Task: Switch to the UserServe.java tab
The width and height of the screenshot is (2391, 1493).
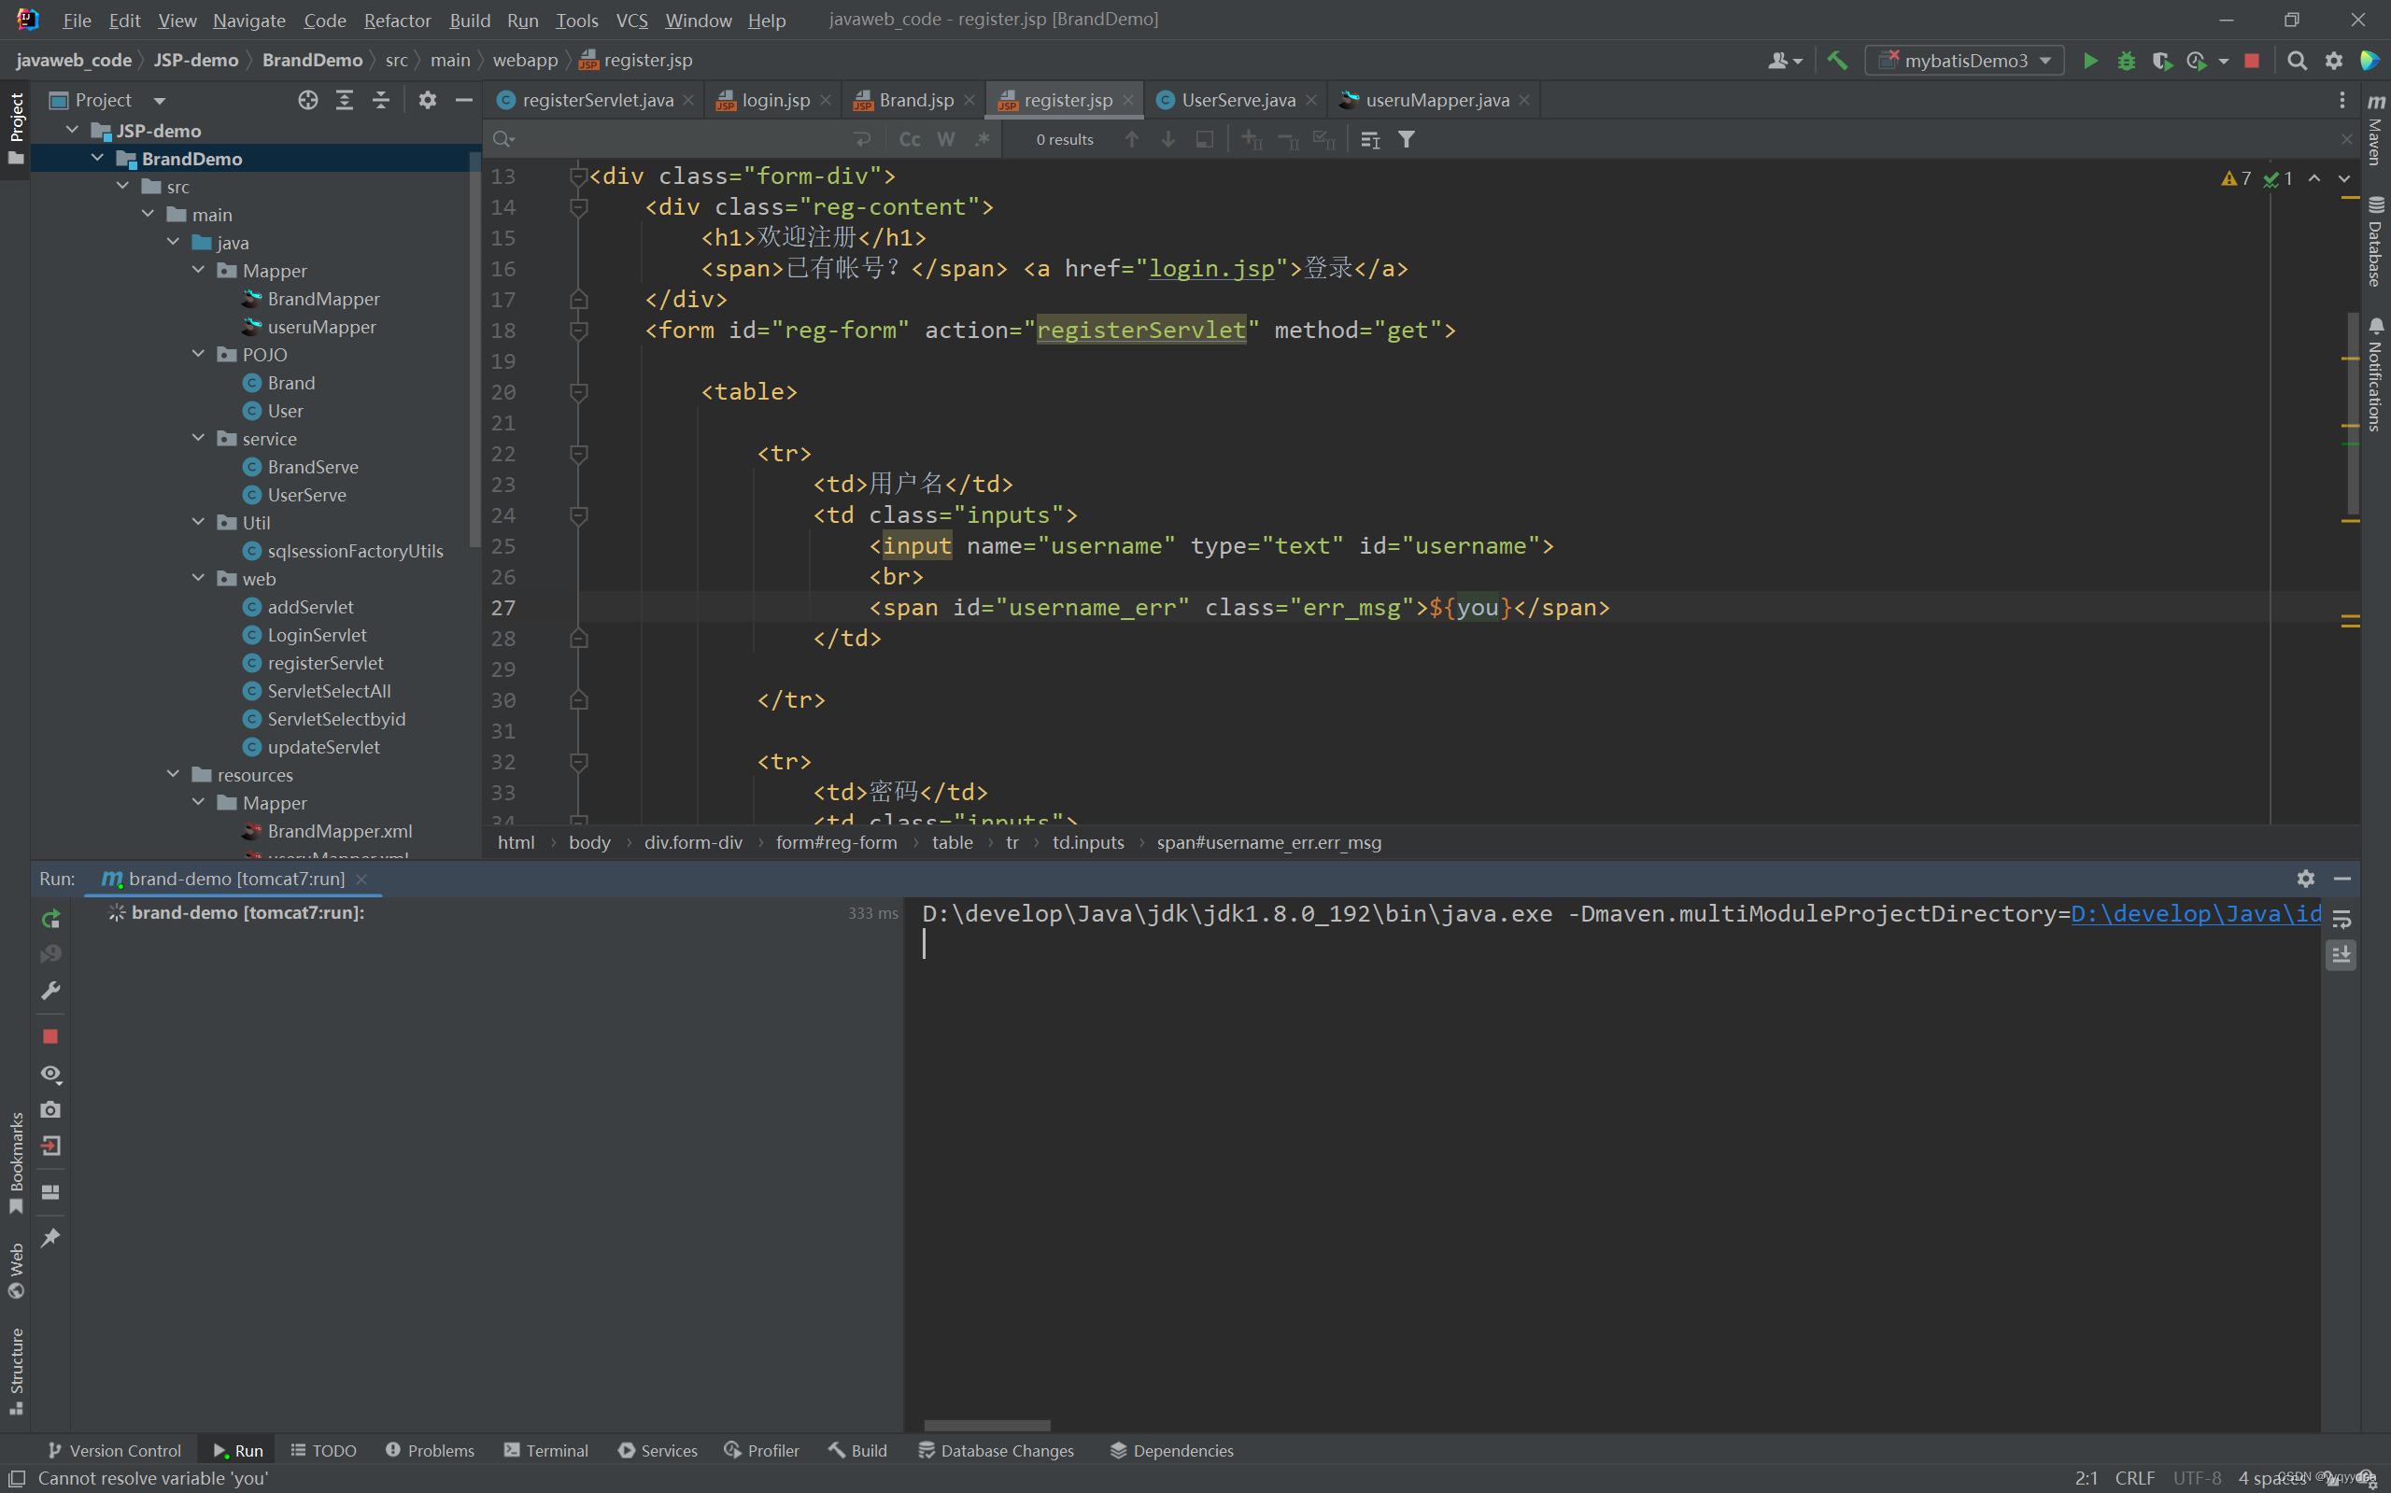Action: (x=1237, y=101)
